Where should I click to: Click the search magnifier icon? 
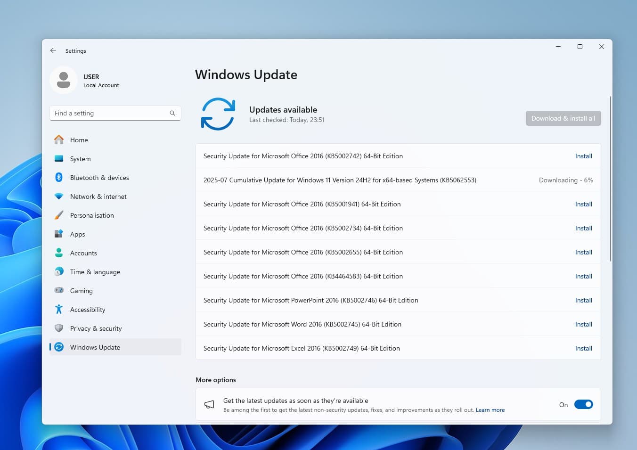[172, 113]
